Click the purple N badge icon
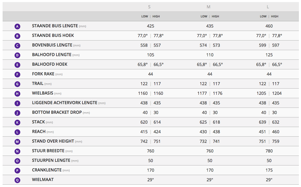This screenshot has height=187, width=301. click(x=17, y=151)
